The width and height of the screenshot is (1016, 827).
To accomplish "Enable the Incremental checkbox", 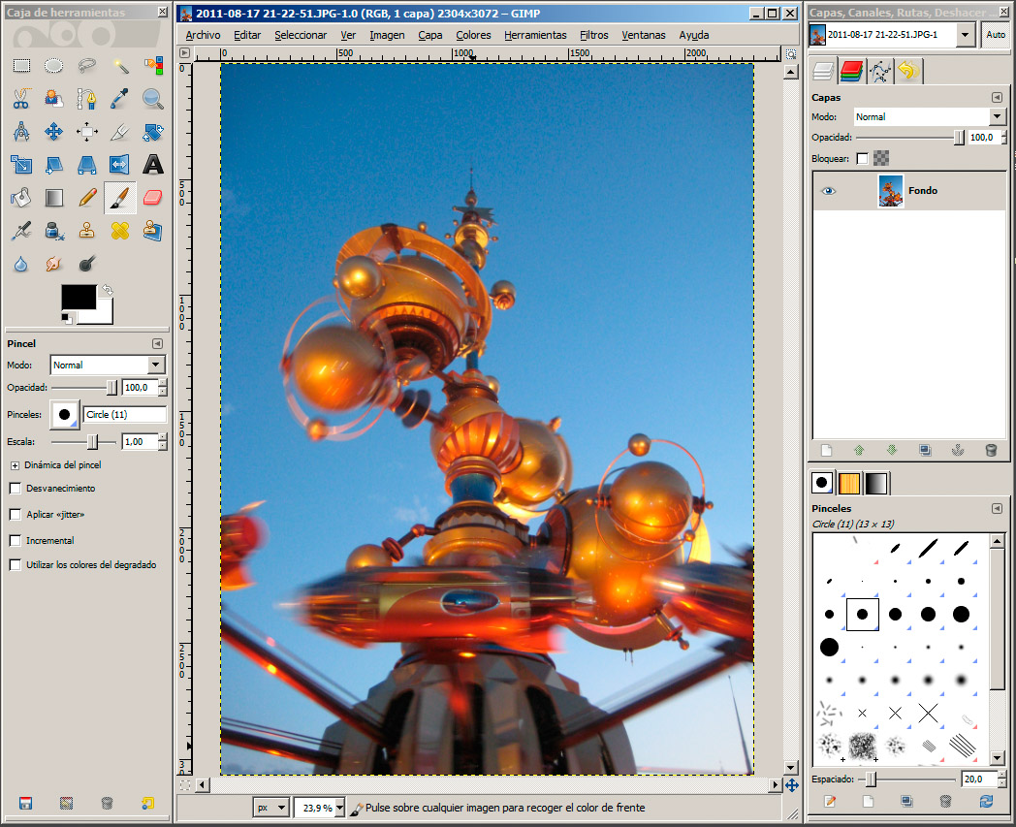I will coord(16,540).
